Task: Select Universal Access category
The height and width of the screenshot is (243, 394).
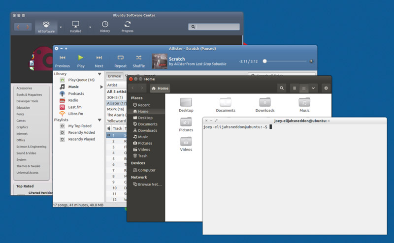Action: coord(28,173)
